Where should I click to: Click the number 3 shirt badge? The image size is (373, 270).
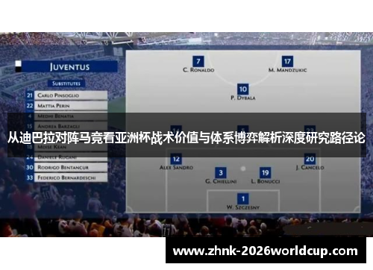tap(221, 172)
